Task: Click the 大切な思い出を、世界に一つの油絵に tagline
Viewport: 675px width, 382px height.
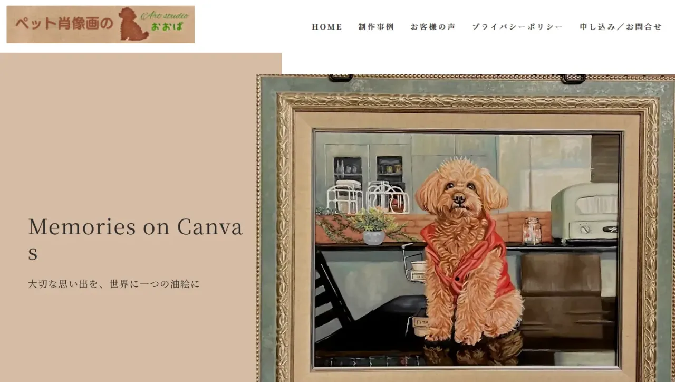Action: click(114, 284)
